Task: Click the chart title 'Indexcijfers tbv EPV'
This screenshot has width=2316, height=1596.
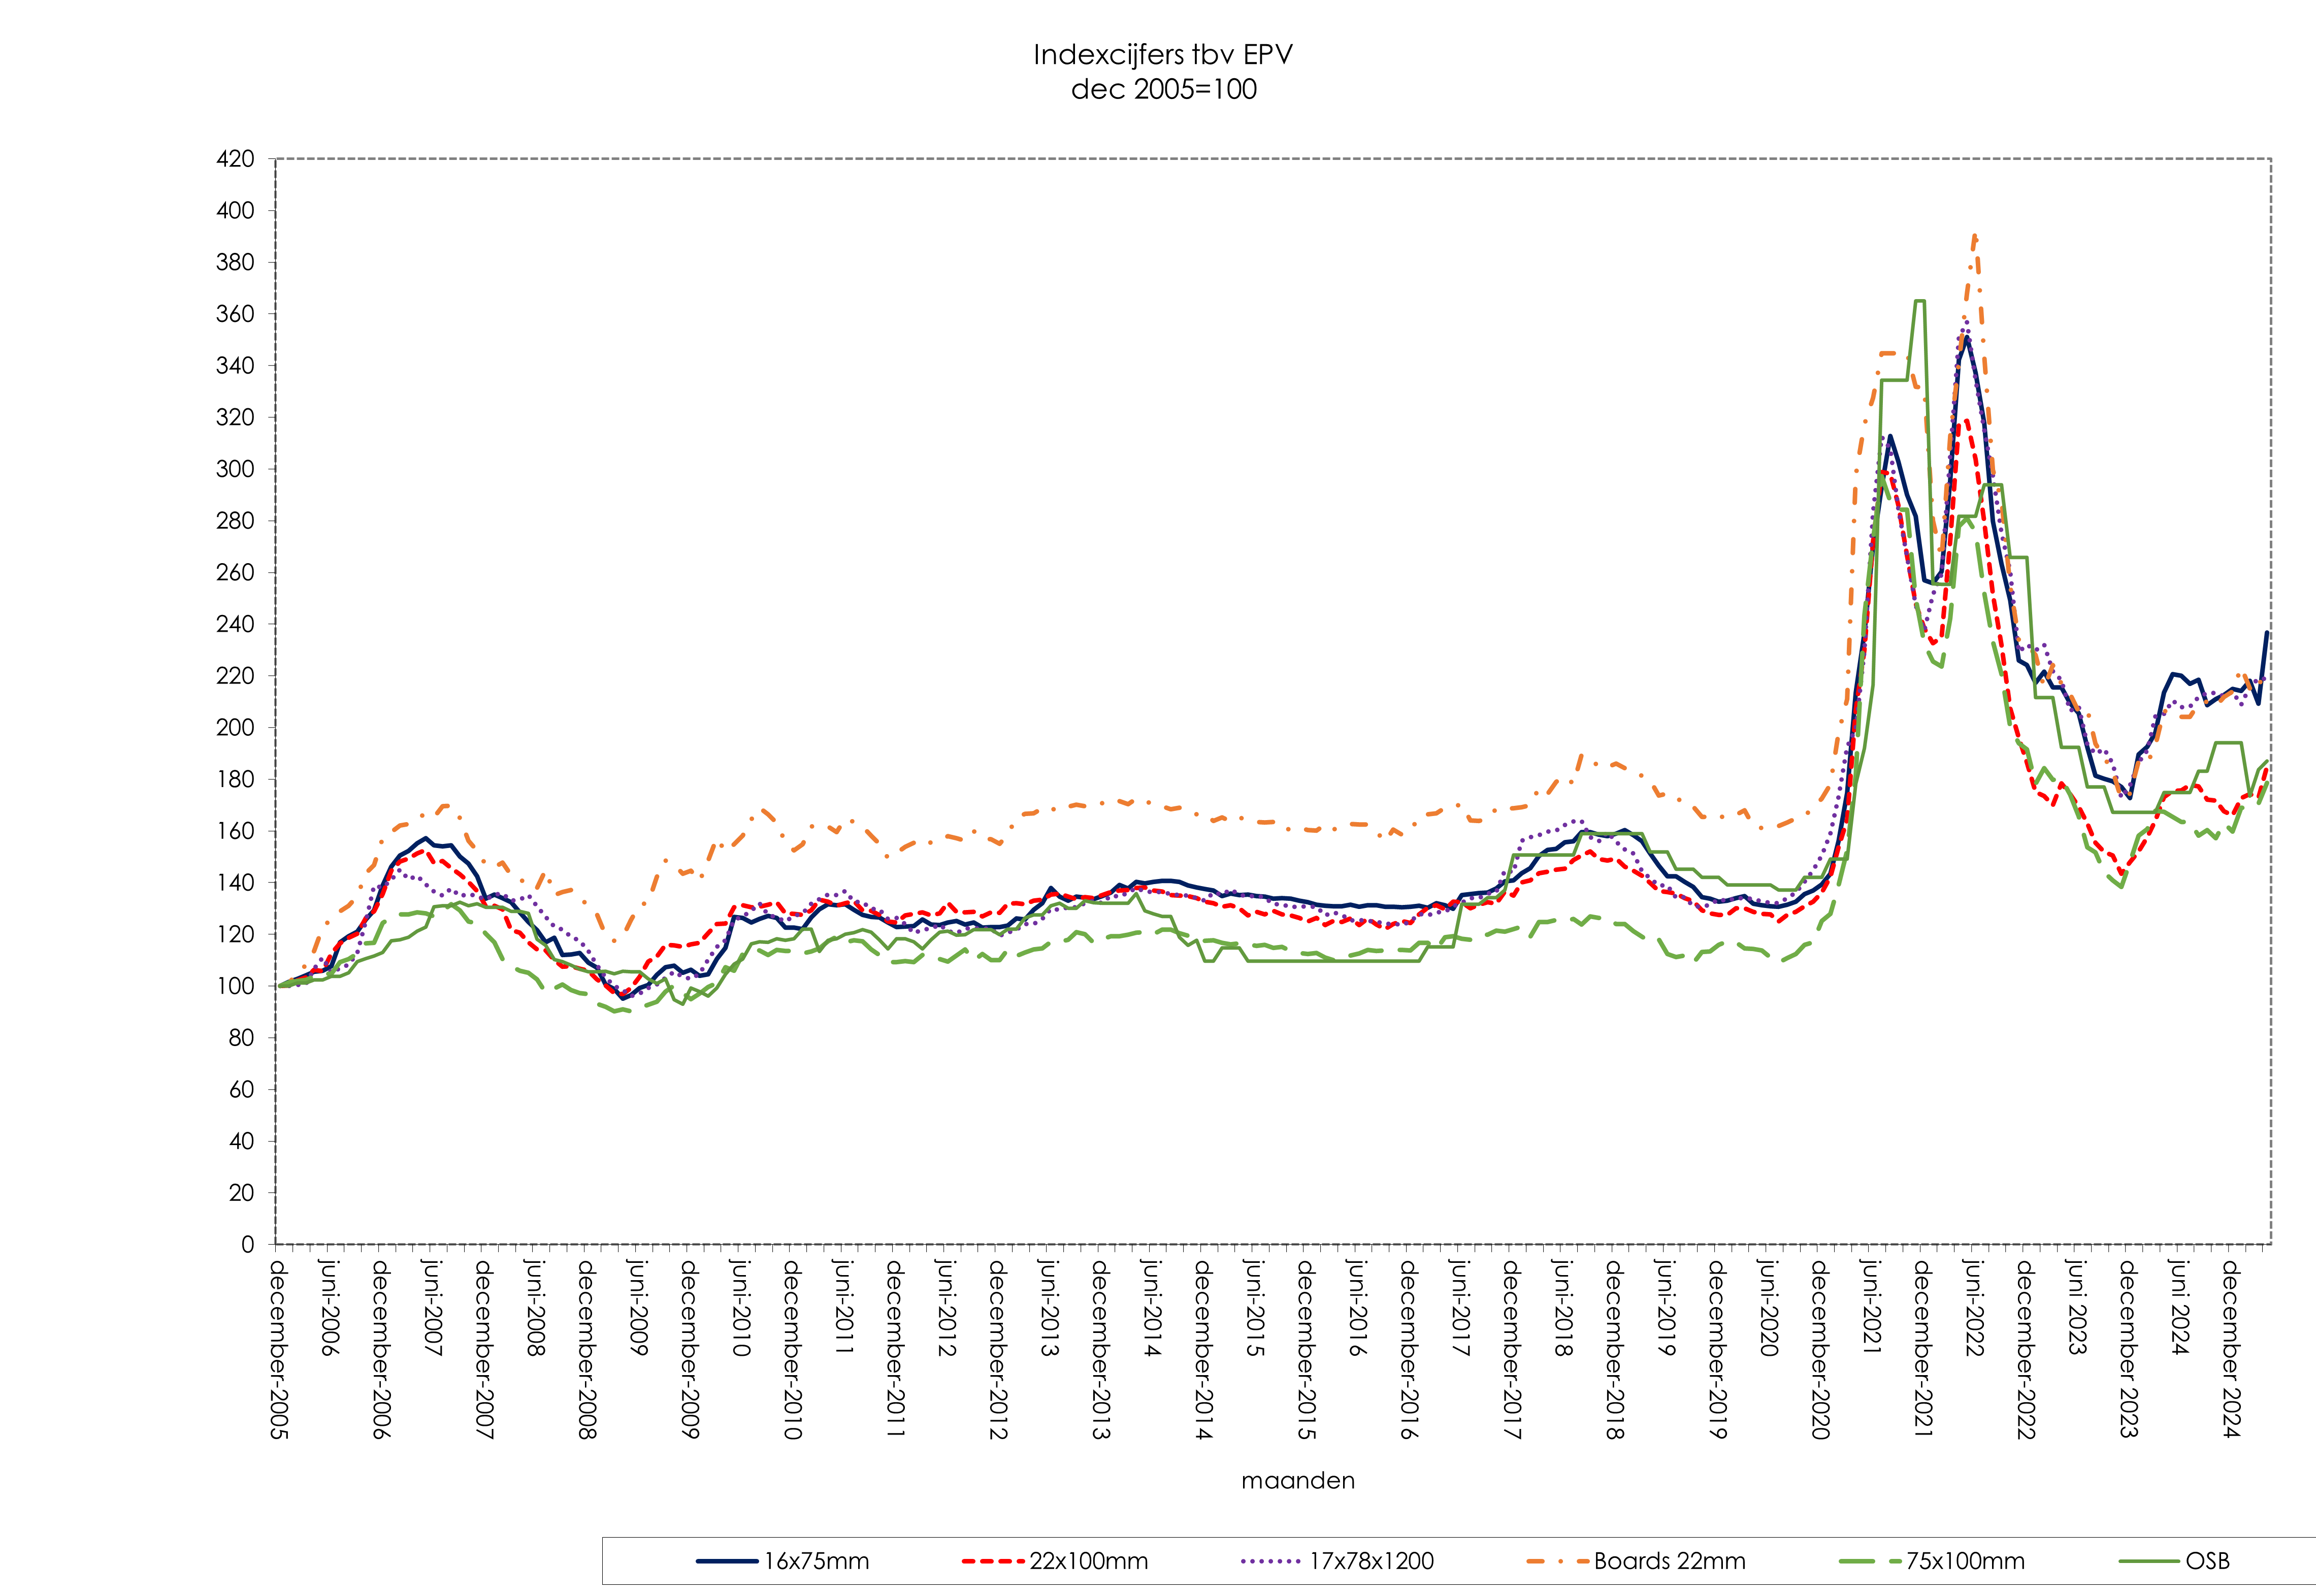Action: point(1163,54)
